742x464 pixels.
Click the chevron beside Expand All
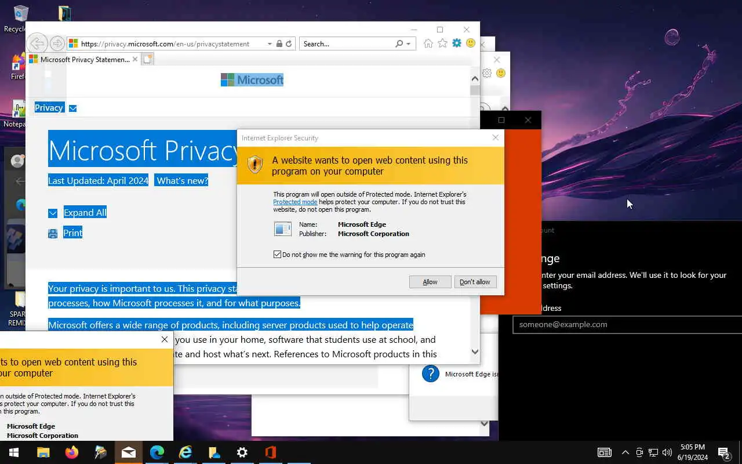click(x=53, y=213)
